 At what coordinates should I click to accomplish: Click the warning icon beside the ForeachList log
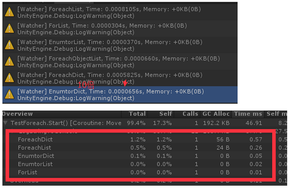coord(9,12)
